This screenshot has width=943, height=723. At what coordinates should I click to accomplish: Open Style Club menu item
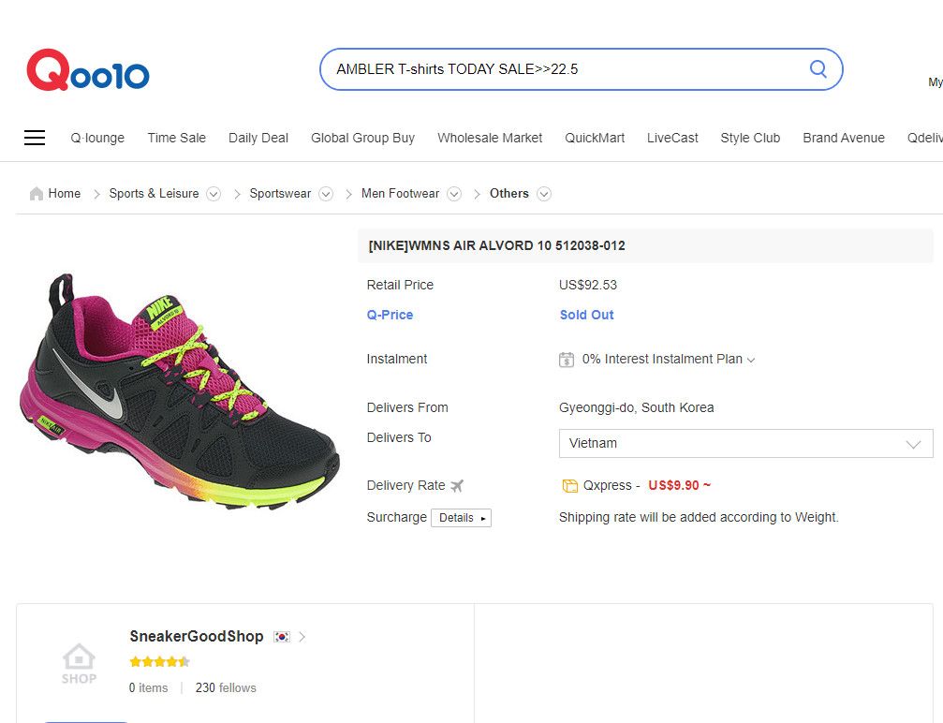[750, 138]
